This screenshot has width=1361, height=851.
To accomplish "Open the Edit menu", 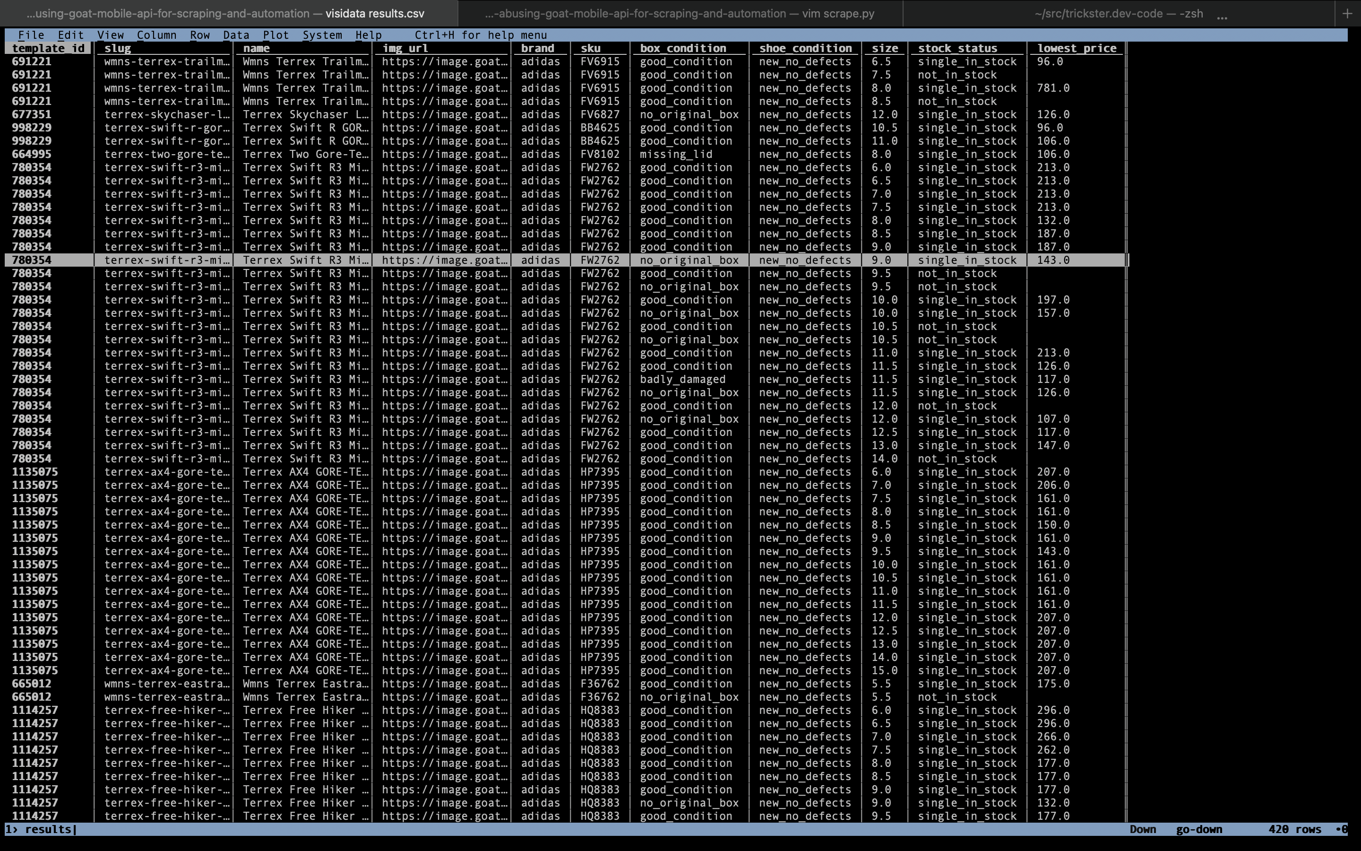I will tap(70, 35).
